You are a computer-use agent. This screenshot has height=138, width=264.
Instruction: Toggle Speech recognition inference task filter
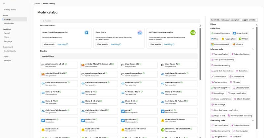pyautogui.click(x=220, y=88)
